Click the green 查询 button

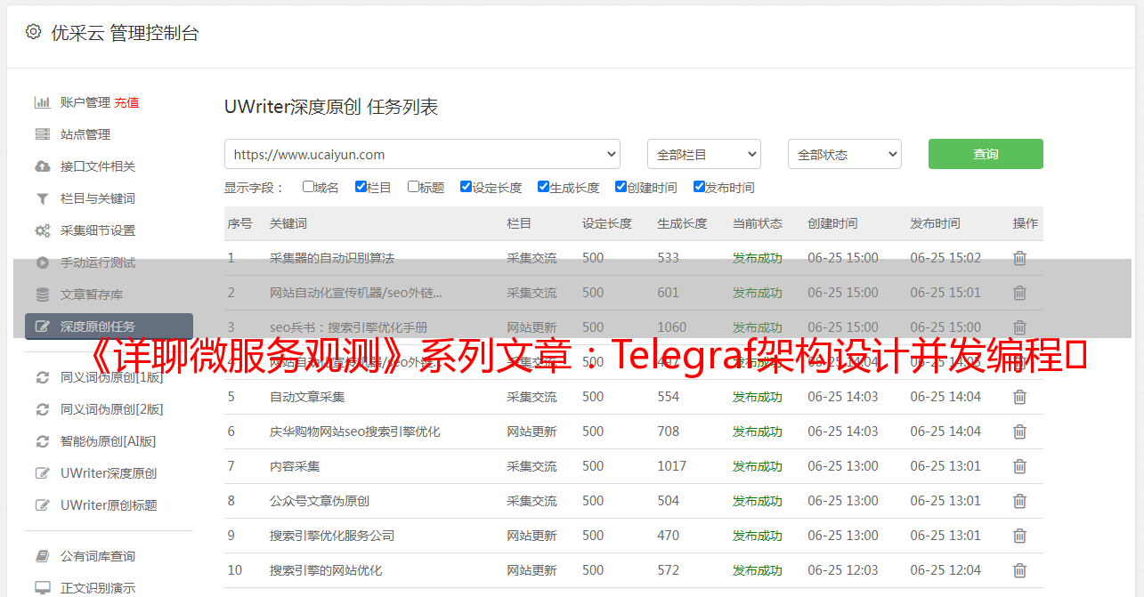(986, 154)
